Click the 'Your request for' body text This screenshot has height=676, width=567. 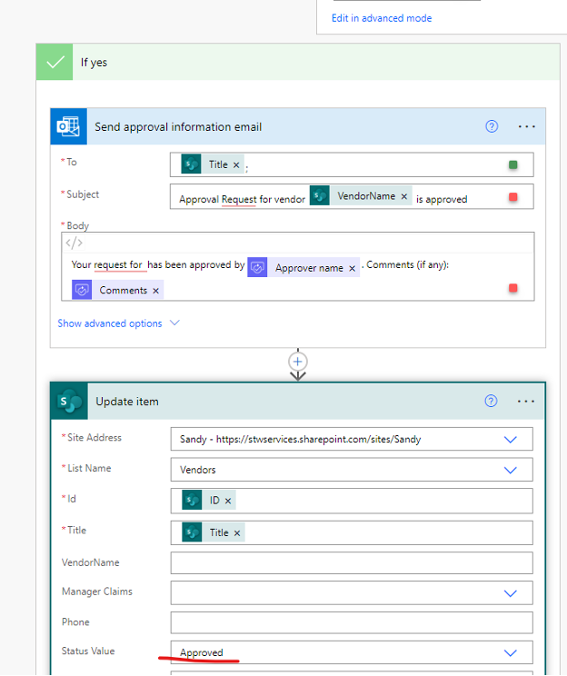point(106,264)
